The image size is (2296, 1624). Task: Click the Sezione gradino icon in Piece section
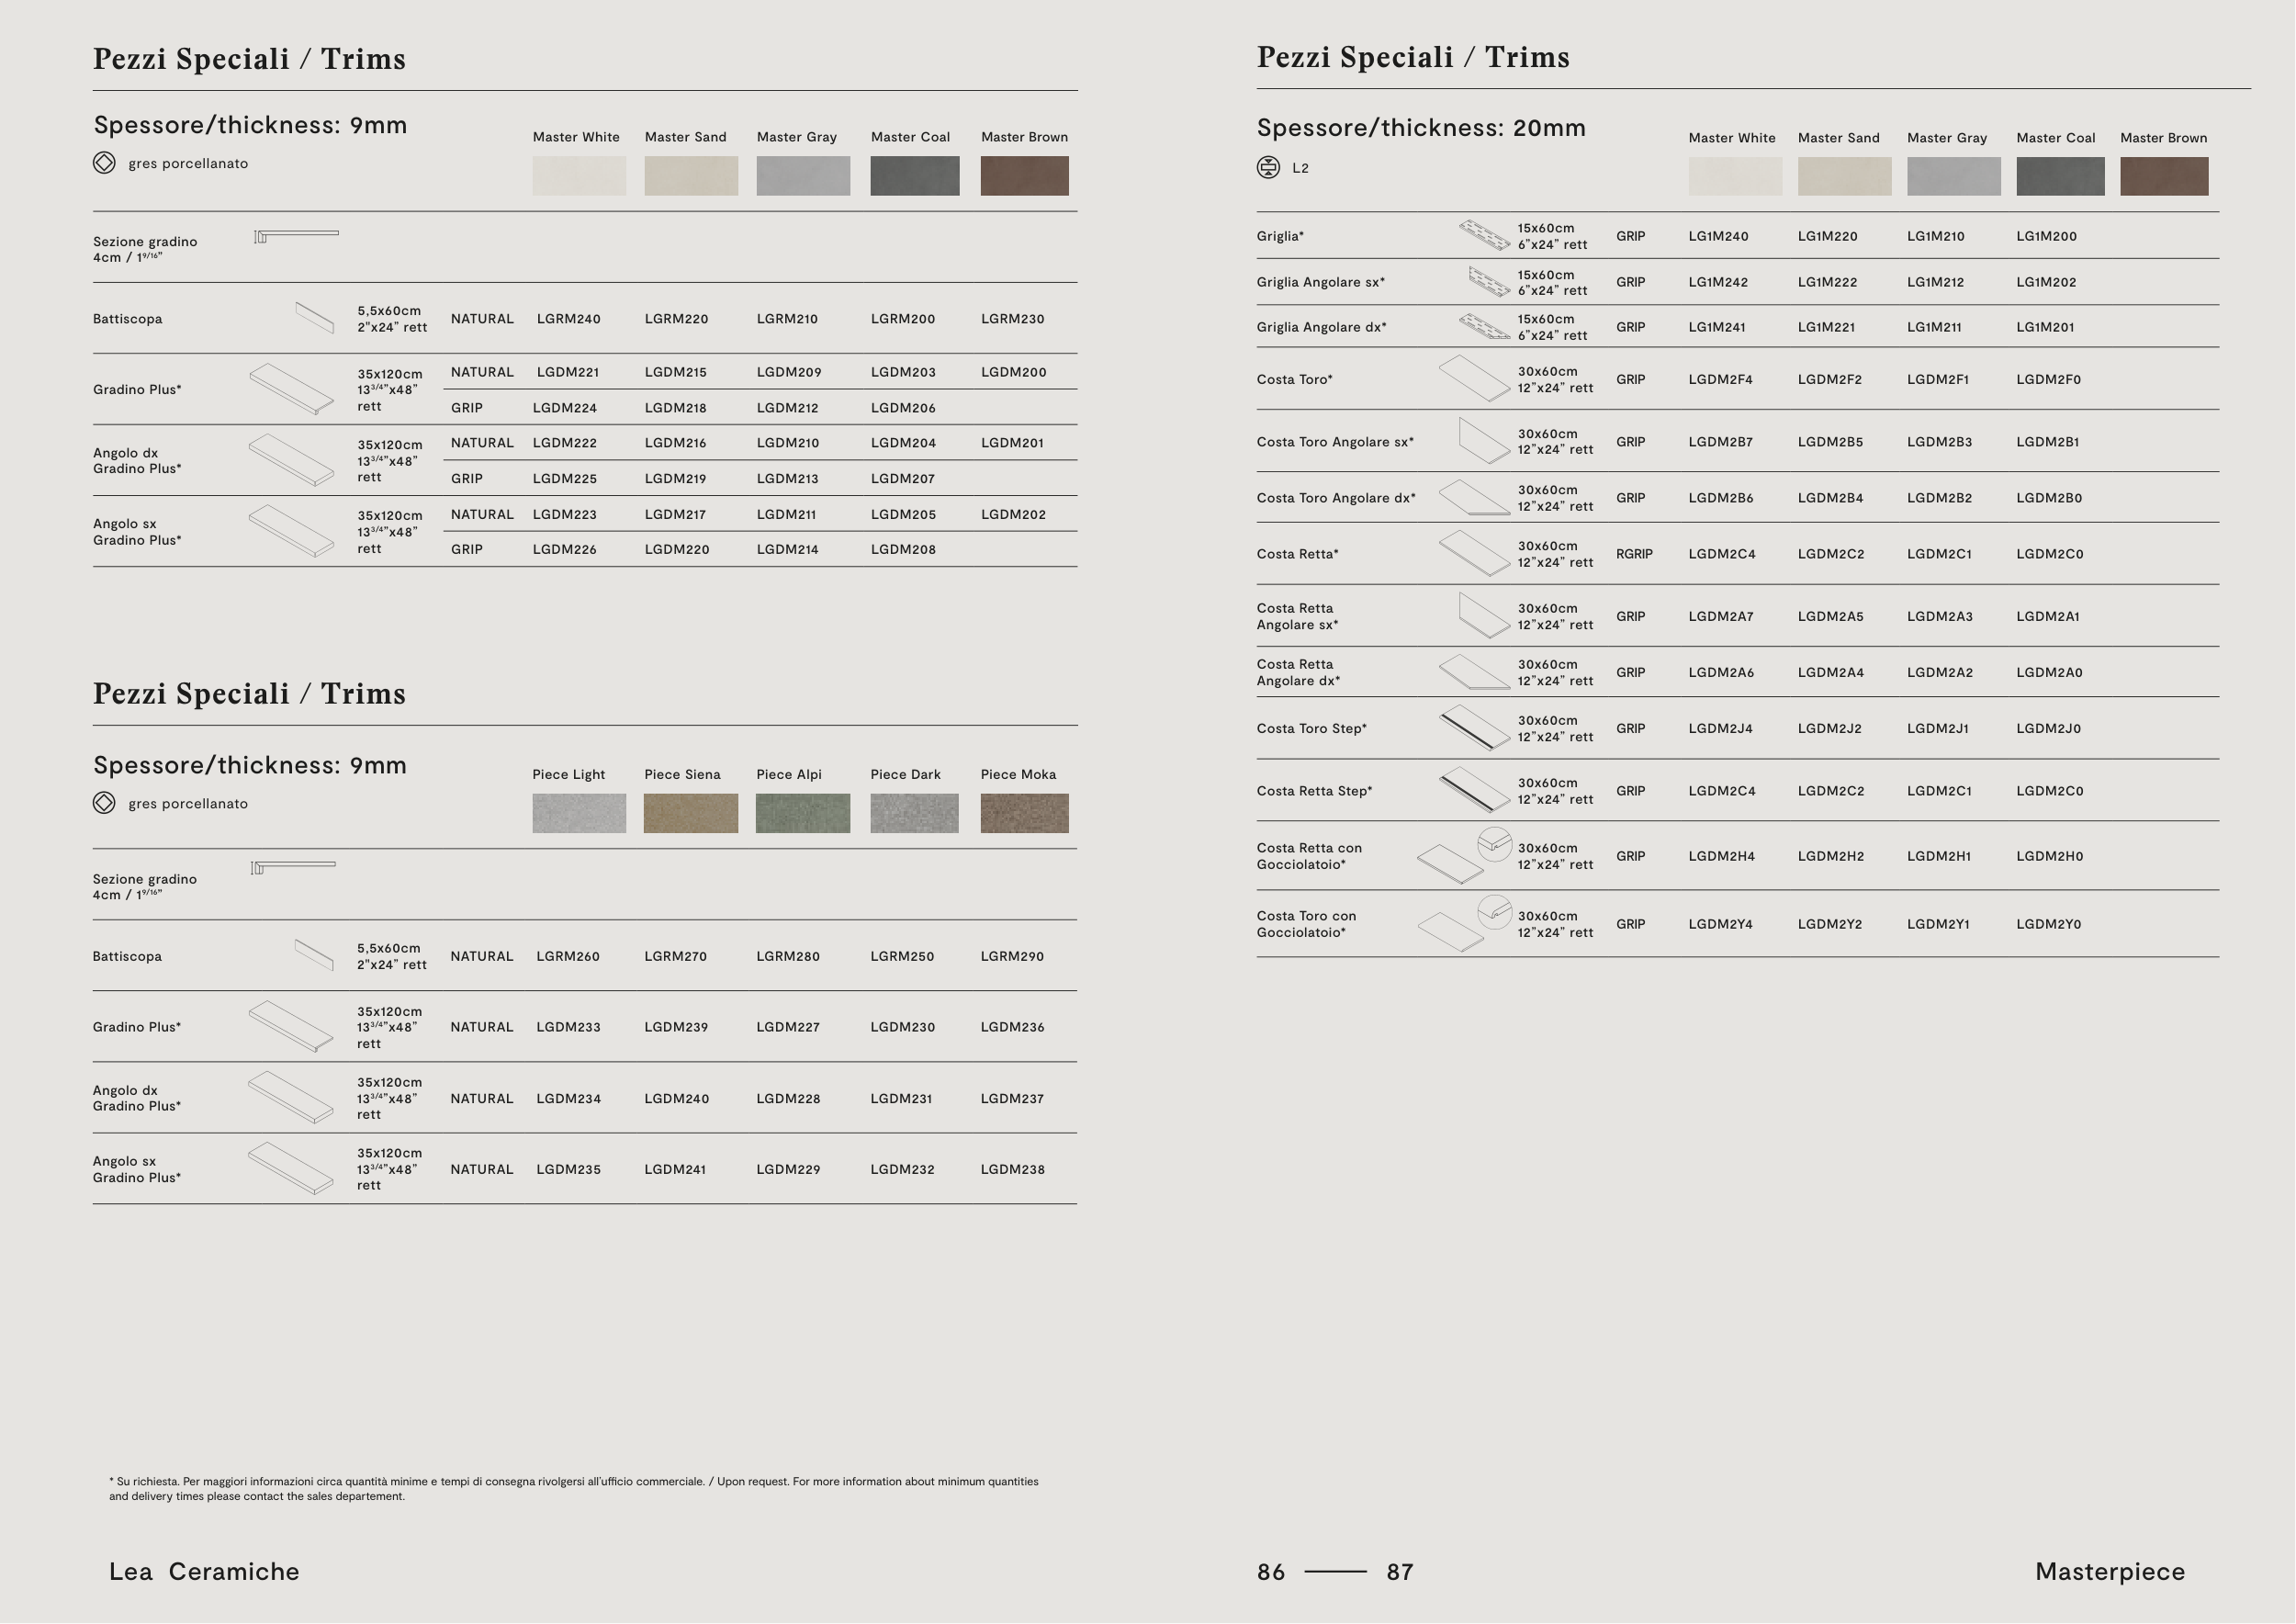click(x=293, y=867)
